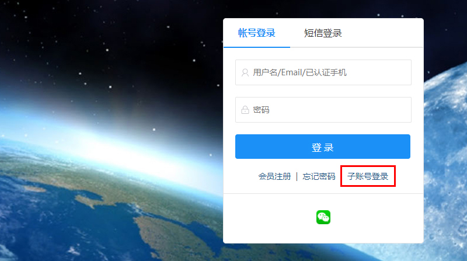Open the 子账号登录 link in red box
Screen dimensions: 467x261
368,176
